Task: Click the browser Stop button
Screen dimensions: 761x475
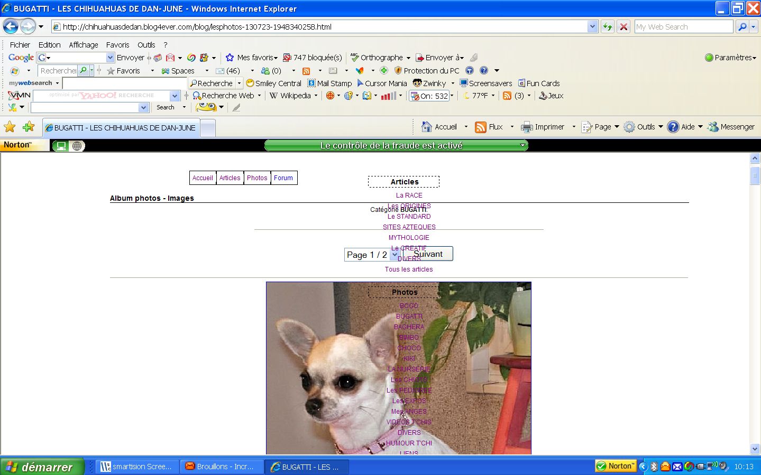Action: point(624,27)
